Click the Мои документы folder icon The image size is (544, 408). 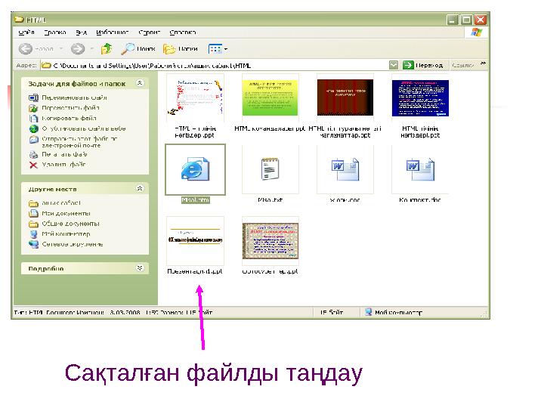(x=33, y=213)
